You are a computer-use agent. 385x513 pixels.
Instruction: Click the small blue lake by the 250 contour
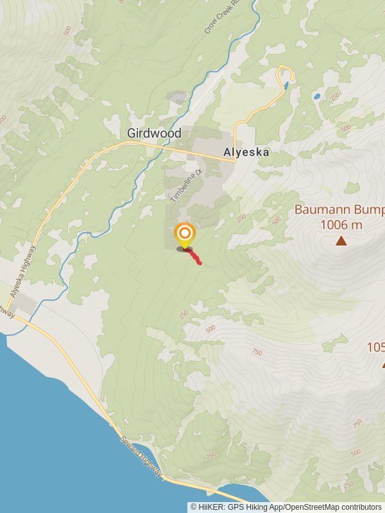316,97
